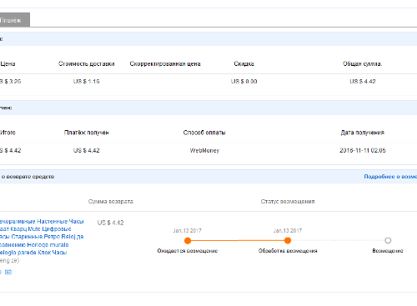Click the Скидка column header
The width and height of the screenshot is (417, 306).
[x=244, y=63]
